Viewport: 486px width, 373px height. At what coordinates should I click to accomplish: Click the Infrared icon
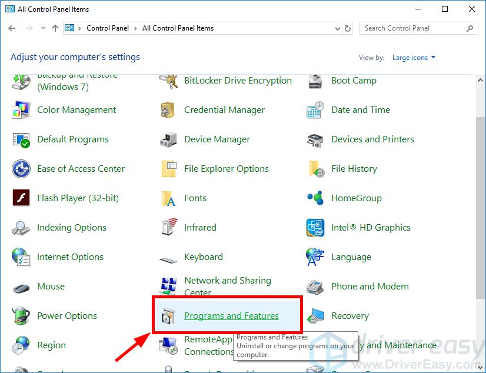169,227
